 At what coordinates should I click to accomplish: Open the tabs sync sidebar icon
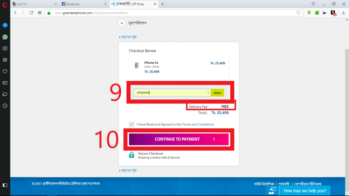point(5,94)
